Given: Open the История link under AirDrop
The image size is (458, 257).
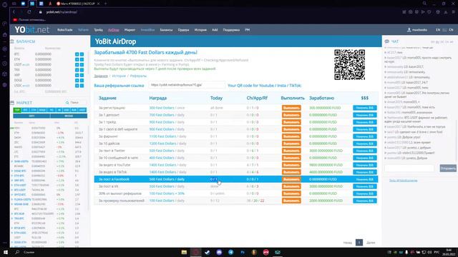Looking at the screenshot, I should [119, 76].
